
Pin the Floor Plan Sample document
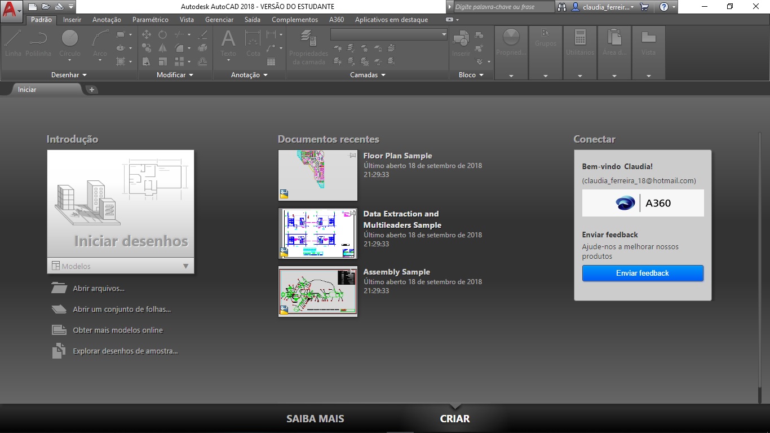(353, 155)
